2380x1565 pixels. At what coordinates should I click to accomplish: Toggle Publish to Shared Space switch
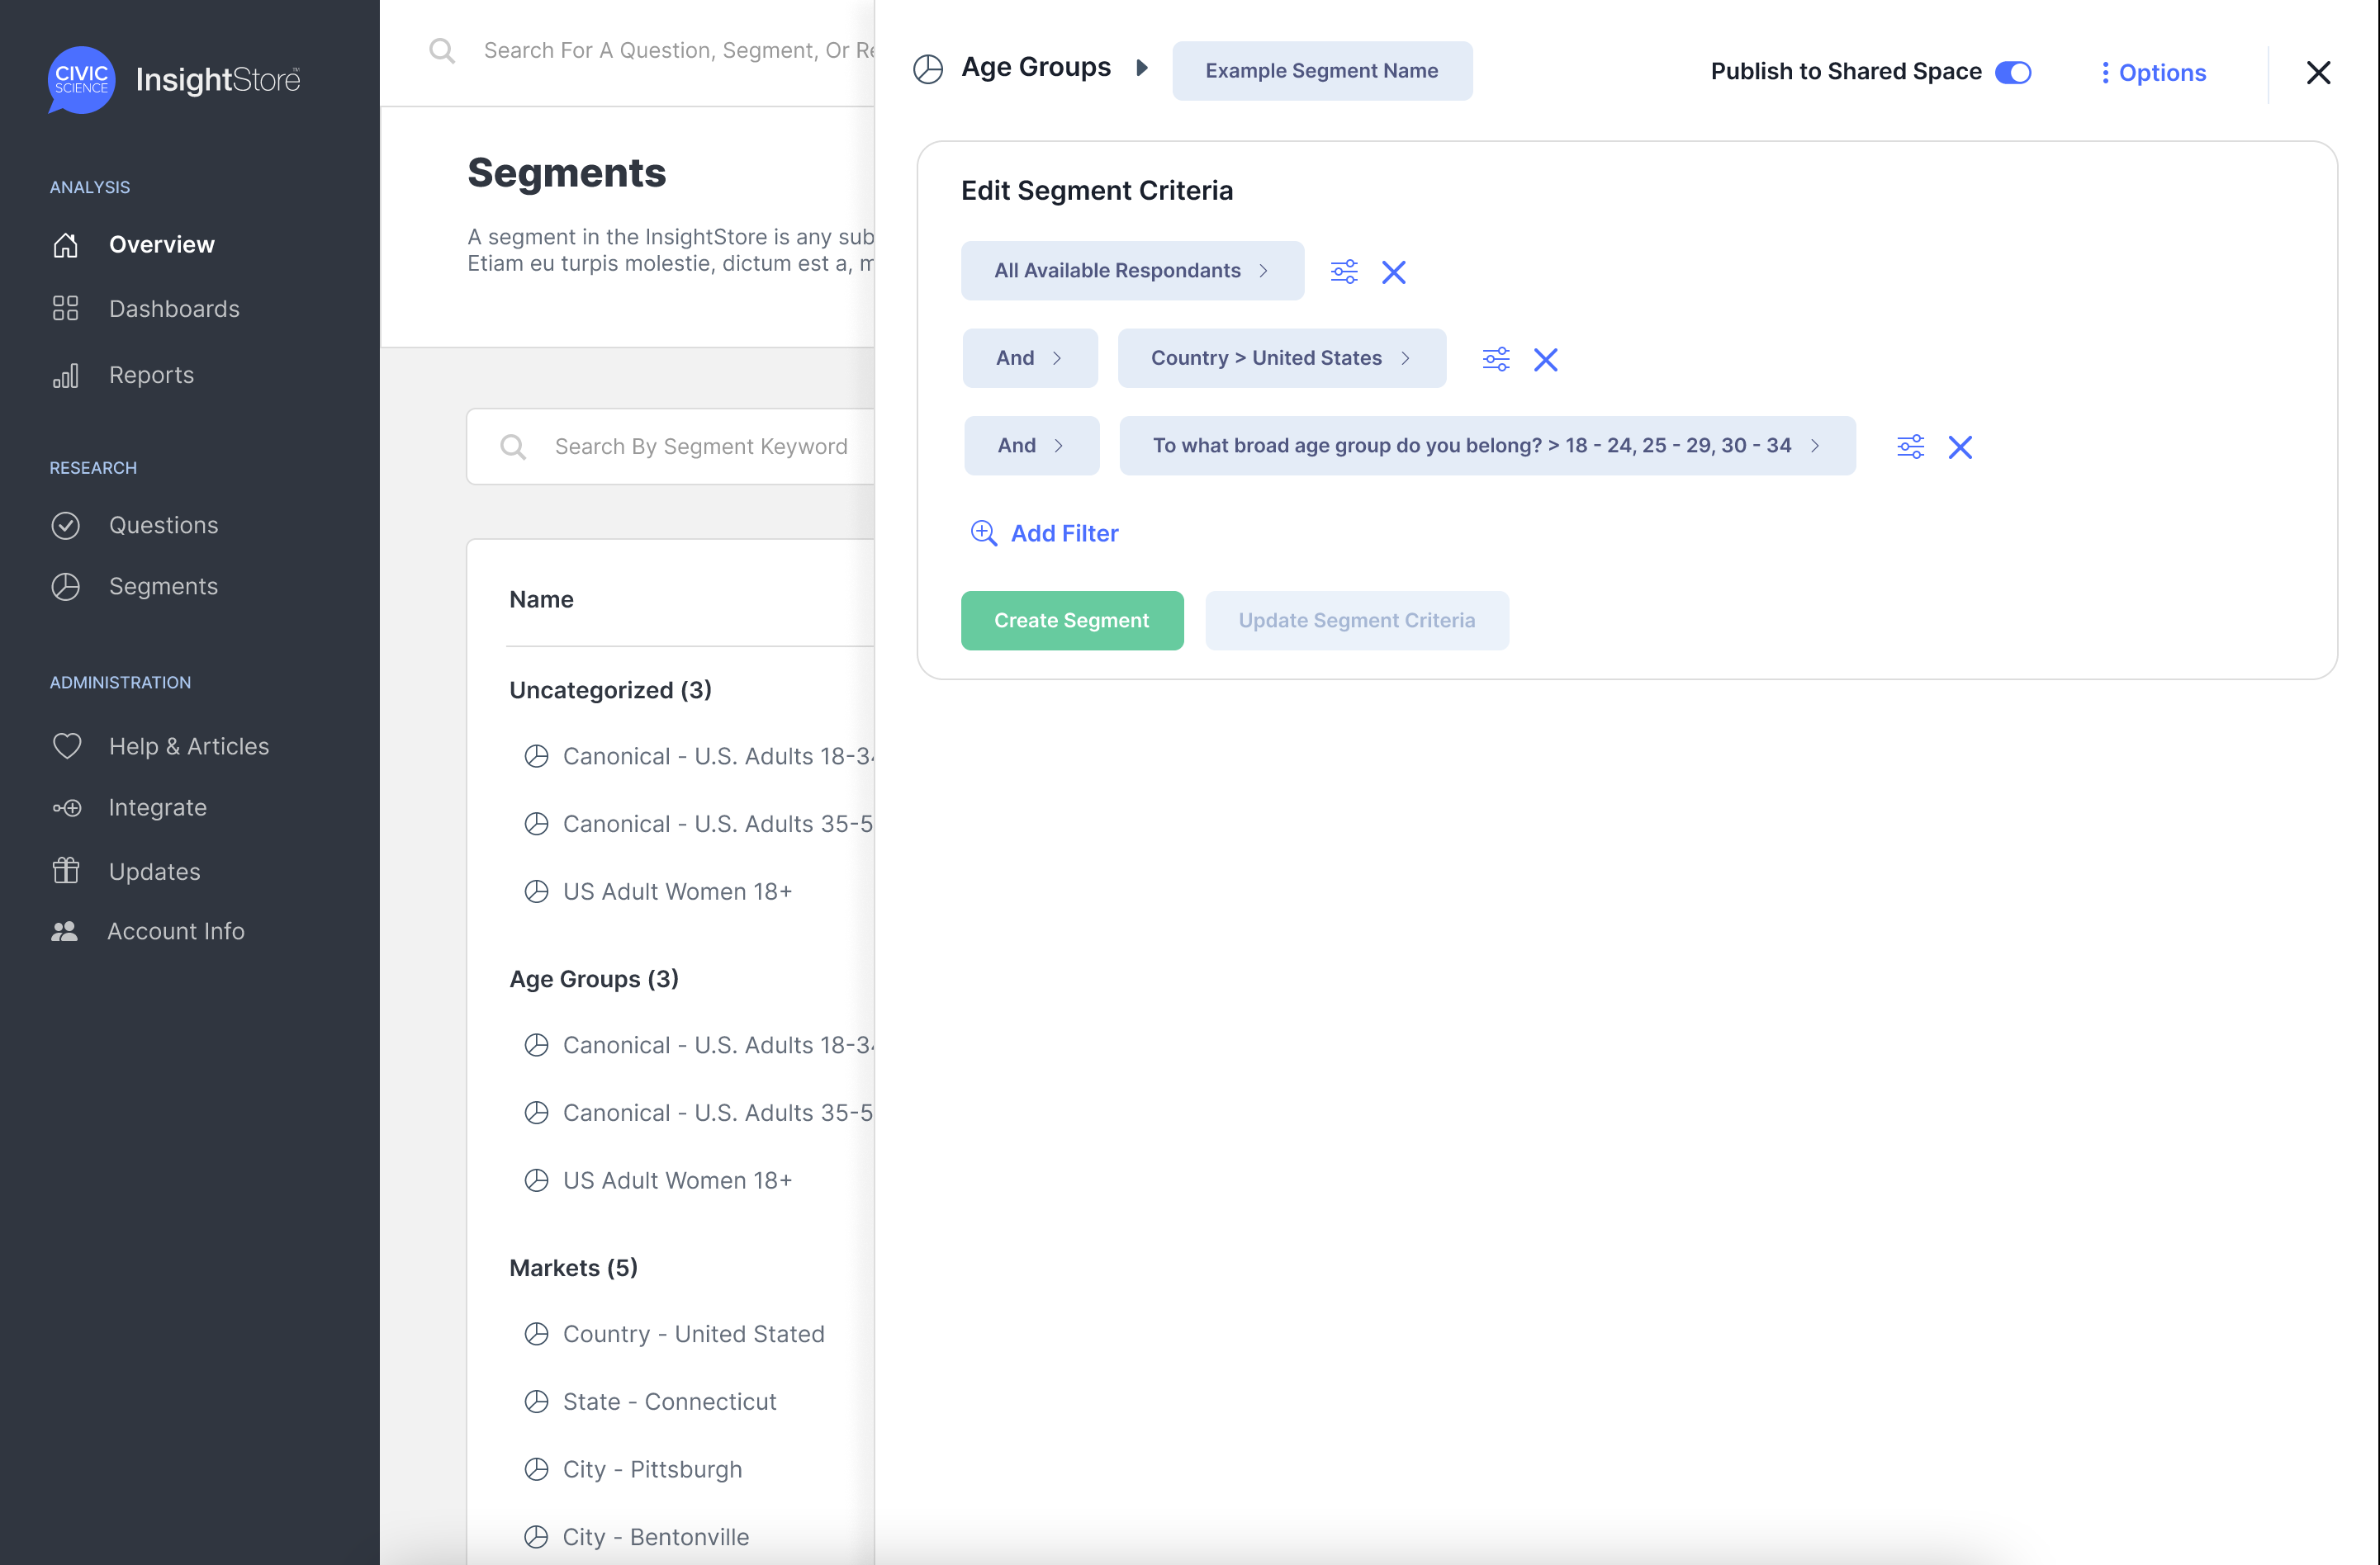coord(2012,72)
